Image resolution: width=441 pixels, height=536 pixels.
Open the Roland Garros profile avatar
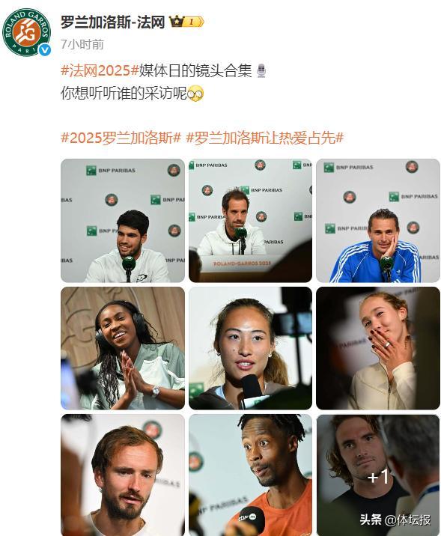click(27, 32)
